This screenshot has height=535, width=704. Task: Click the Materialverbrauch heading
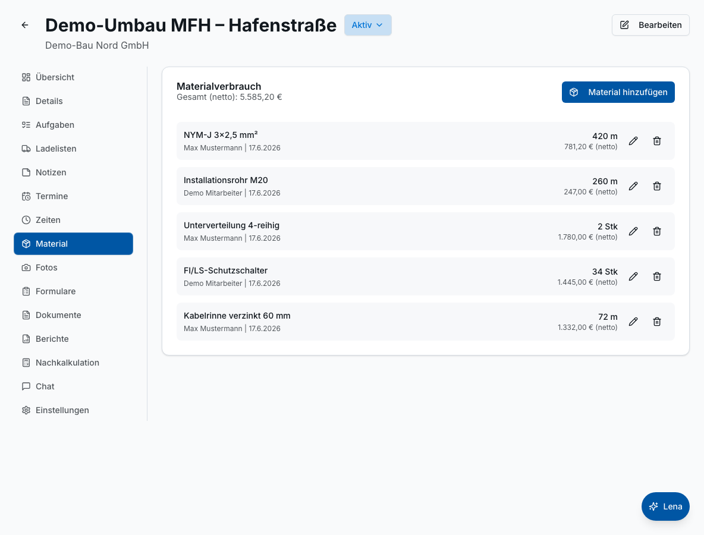coord(219,86)
